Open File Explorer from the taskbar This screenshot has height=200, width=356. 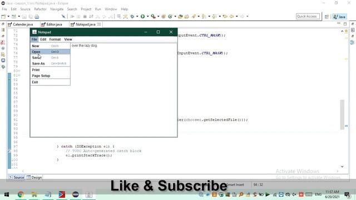click(x=34, y=194)
